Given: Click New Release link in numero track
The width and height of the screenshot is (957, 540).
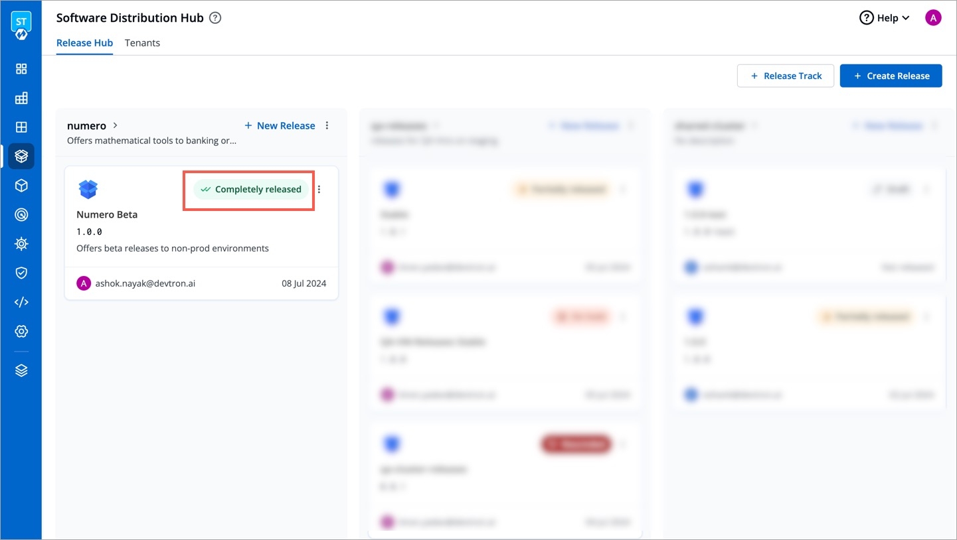Looking at the screenshot, I should click(280, 125).
